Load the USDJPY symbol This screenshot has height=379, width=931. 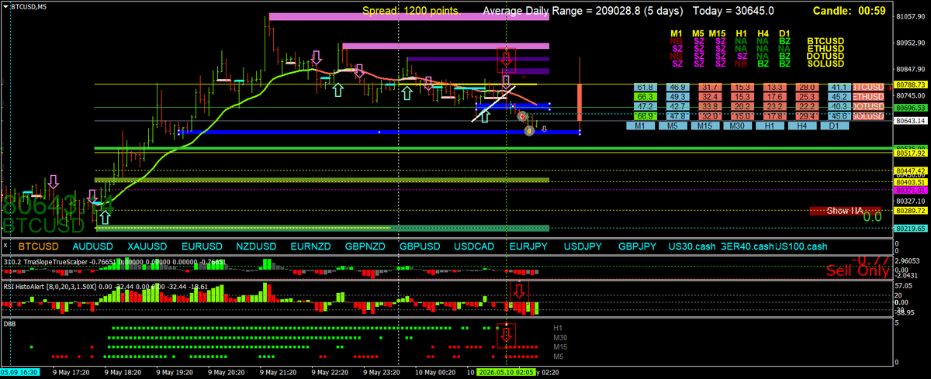point(583,246)
